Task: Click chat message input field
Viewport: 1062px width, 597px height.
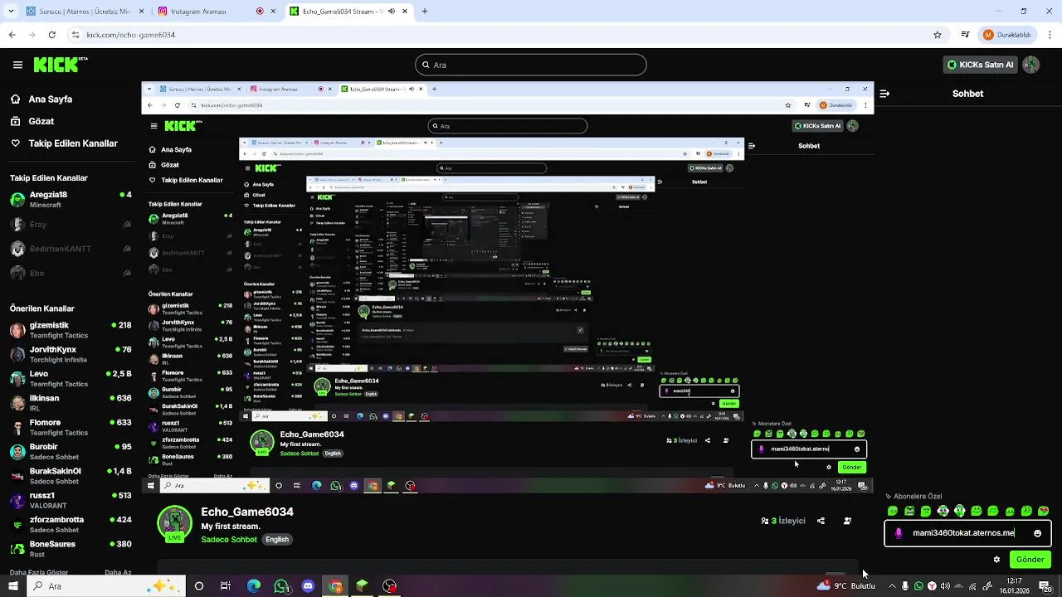Action: coord(967,533)
